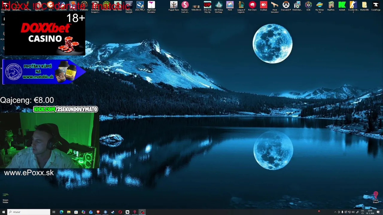Open Steam from the taskbar

coord(113,212)
